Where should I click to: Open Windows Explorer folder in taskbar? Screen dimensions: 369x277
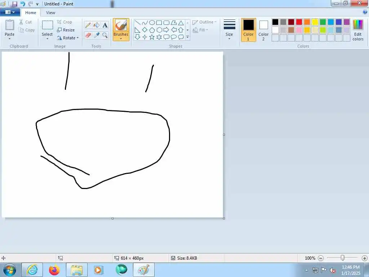click(77, 270)
